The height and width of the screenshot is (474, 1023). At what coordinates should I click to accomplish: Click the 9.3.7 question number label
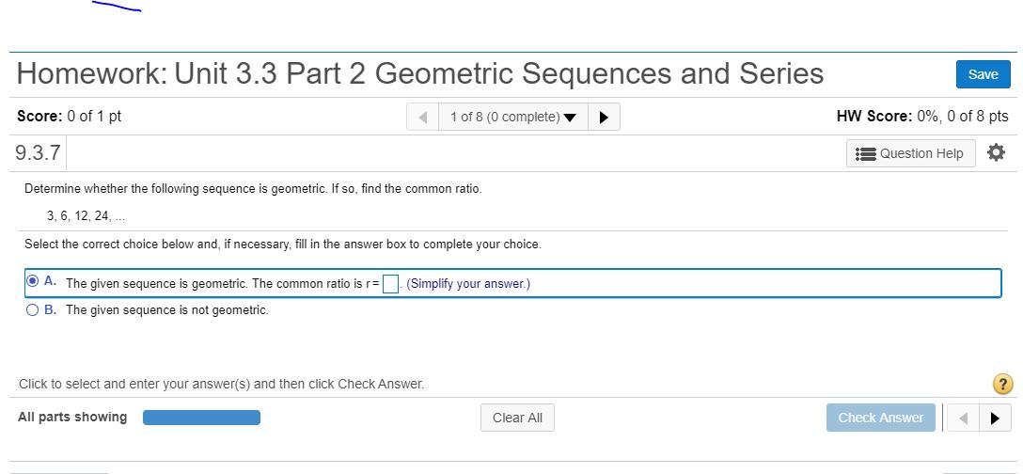pos(39,152)
